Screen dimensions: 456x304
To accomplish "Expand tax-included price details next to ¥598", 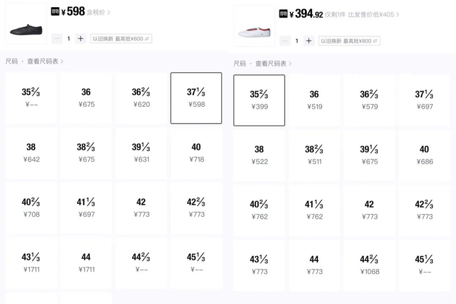I will [98, 12].
